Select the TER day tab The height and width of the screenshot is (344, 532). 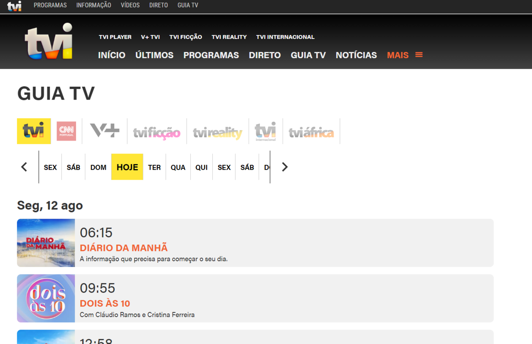[155, 167]
